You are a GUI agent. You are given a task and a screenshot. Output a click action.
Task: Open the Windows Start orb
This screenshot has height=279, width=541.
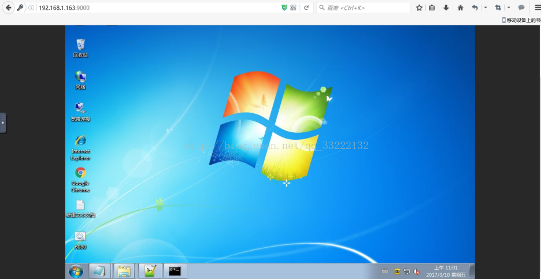76,271
